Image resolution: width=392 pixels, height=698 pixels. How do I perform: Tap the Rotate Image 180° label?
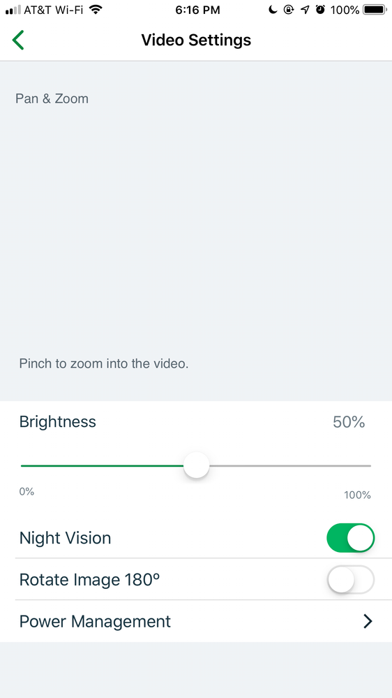(89, 580)
